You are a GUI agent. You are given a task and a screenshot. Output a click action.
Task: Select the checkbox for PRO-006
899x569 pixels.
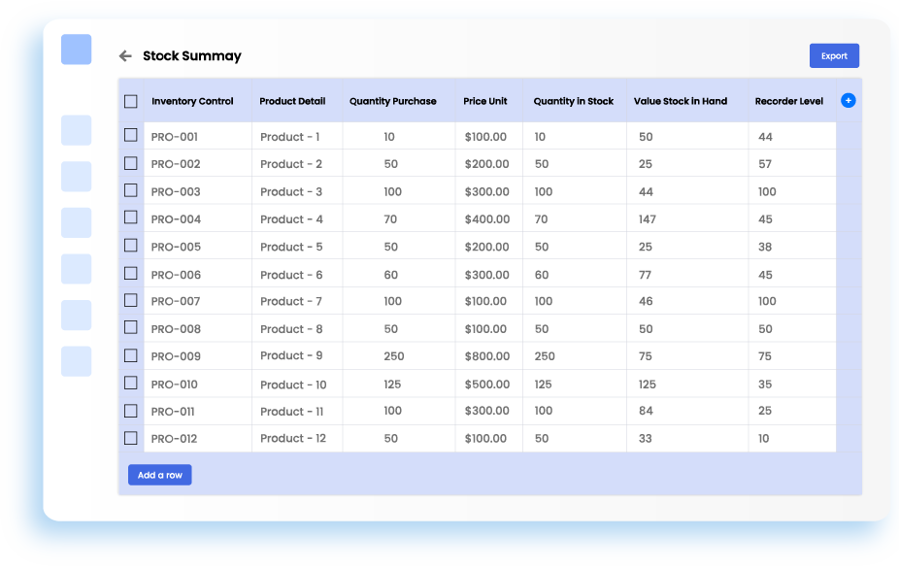click(131, 274)
